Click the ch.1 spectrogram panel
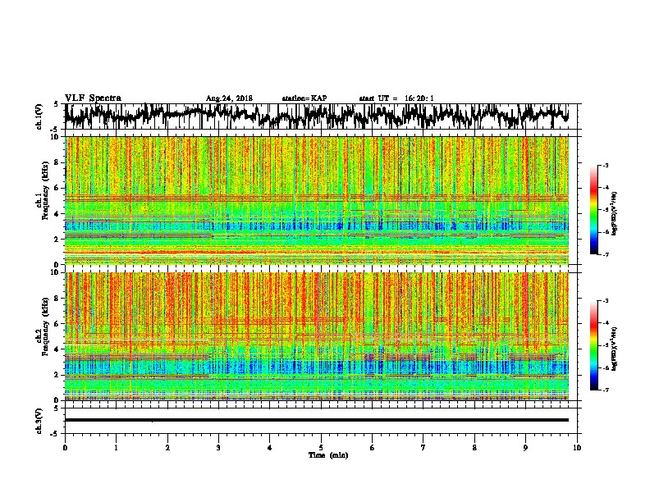Screen dimensions: 650x502 point(317,200)
